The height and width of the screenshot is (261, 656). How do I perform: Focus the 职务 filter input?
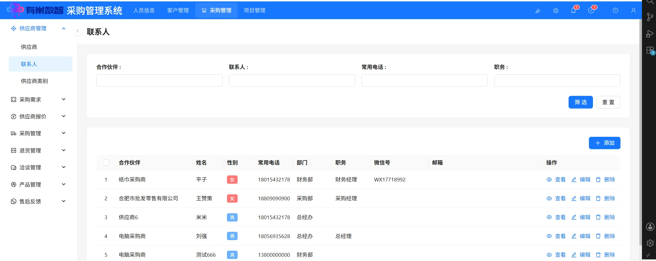[557, 81]
